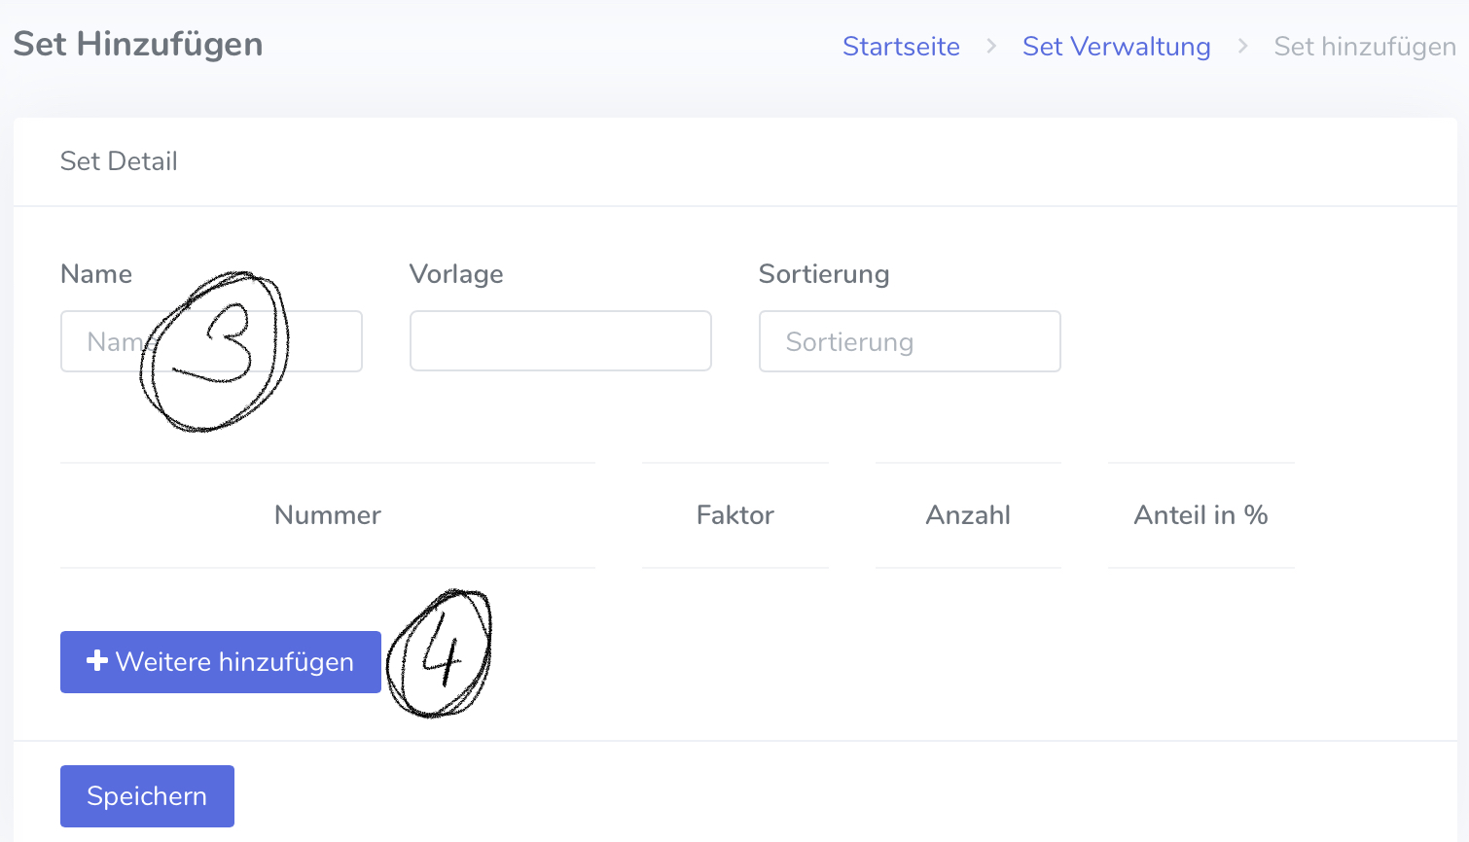Open the Set Verwaltung breadcrumb link

click(x=1116, y=46)
